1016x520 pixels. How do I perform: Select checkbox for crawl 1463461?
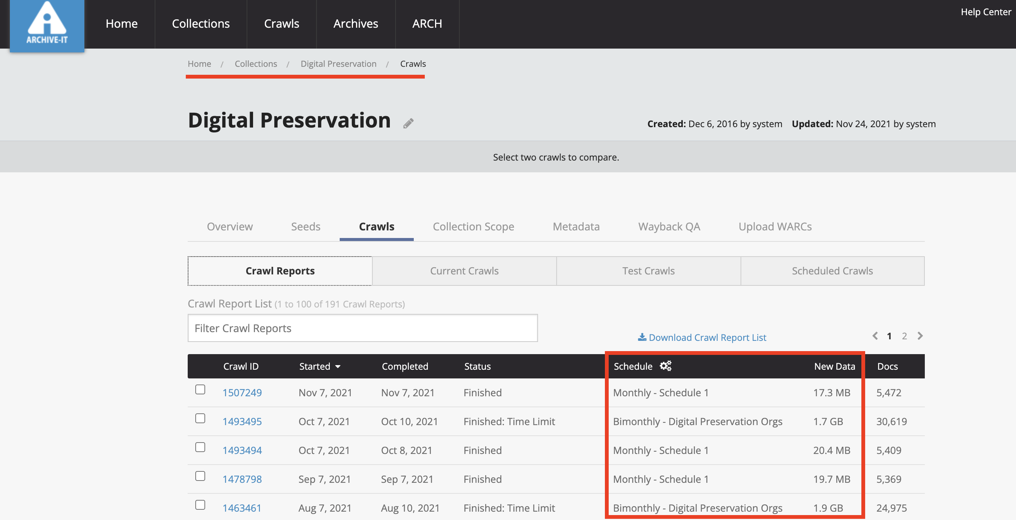pos(200,505)
